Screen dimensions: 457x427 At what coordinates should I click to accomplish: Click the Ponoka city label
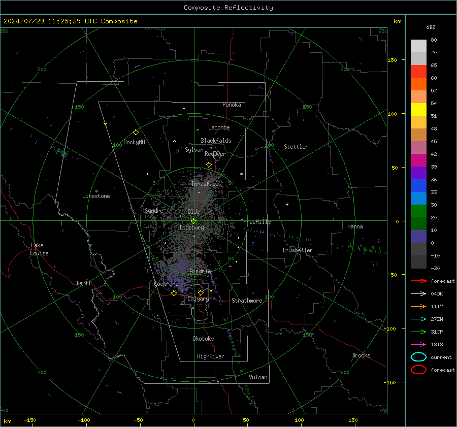click(x=232, y=105)
